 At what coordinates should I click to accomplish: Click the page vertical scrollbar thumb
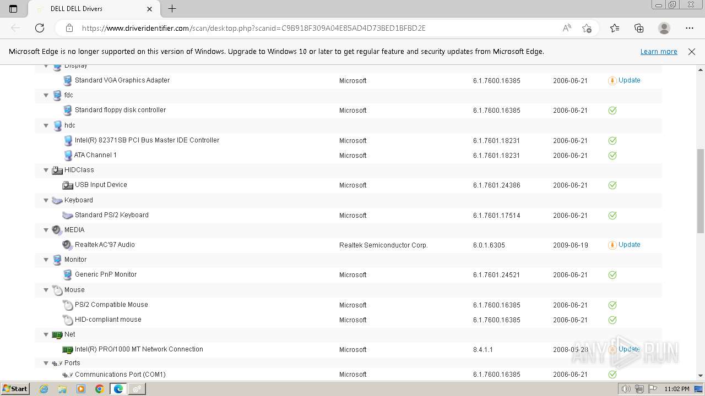701,190
